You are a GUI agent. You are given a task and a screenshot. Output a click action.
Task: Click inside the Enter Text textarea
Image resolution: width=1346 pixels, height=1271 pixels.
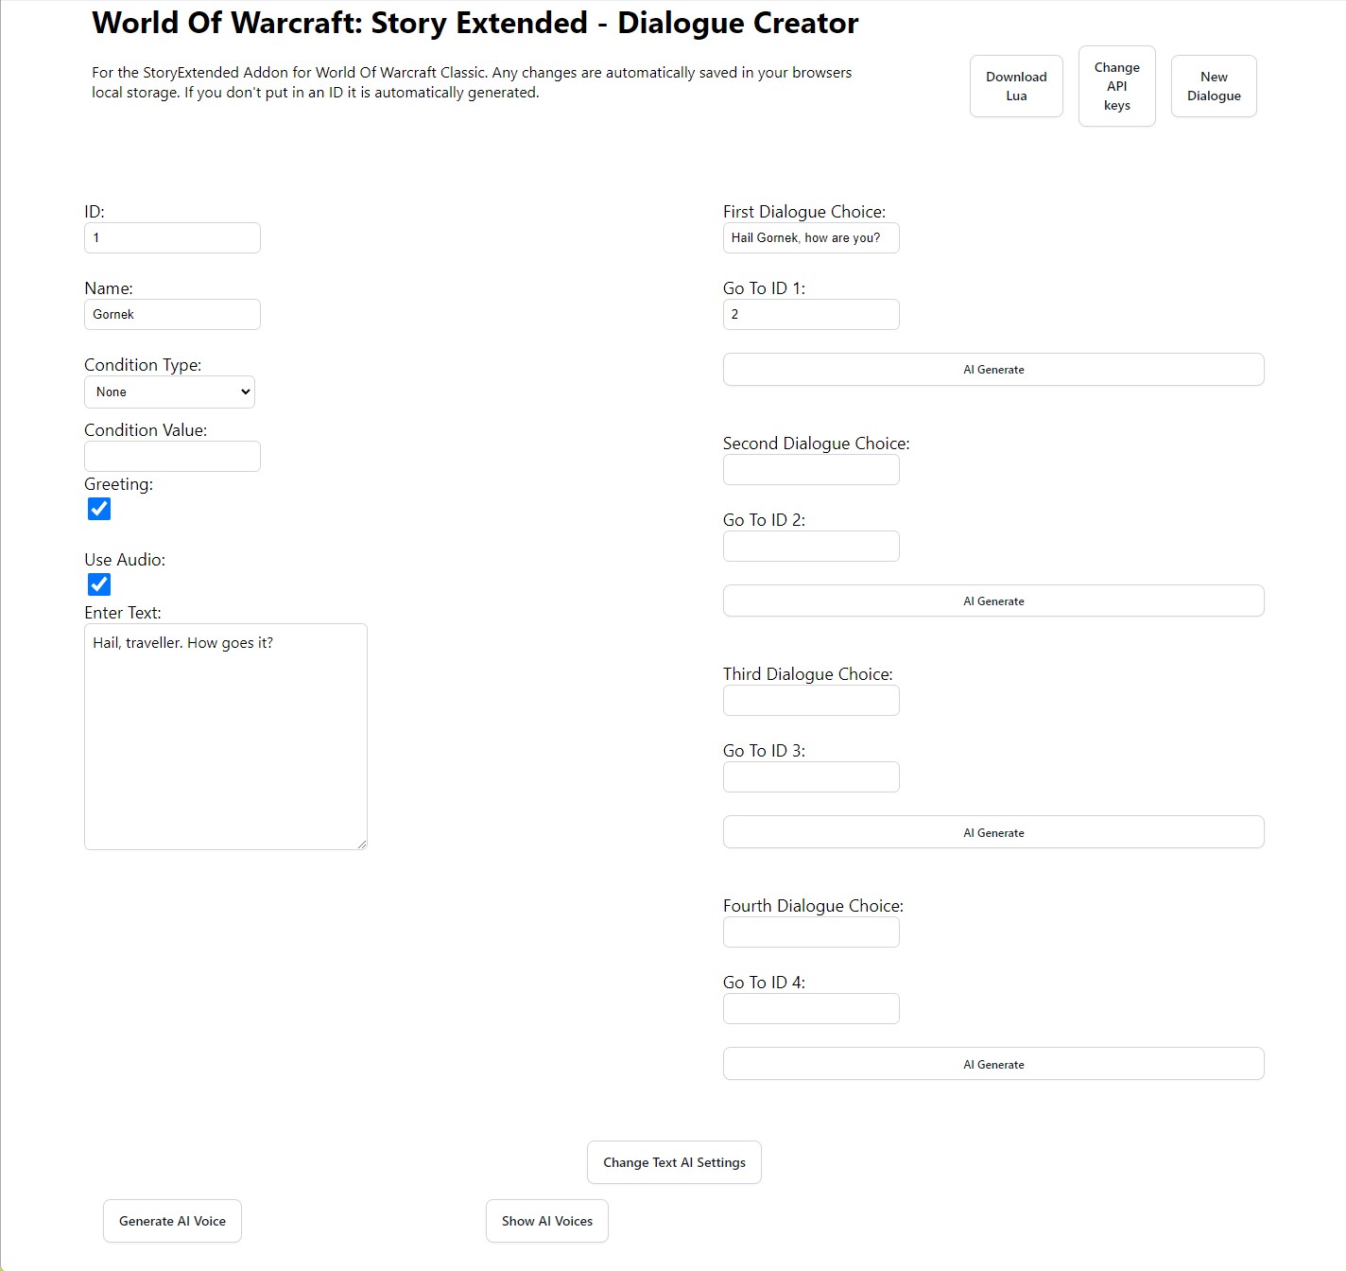[x=225, y=737]
